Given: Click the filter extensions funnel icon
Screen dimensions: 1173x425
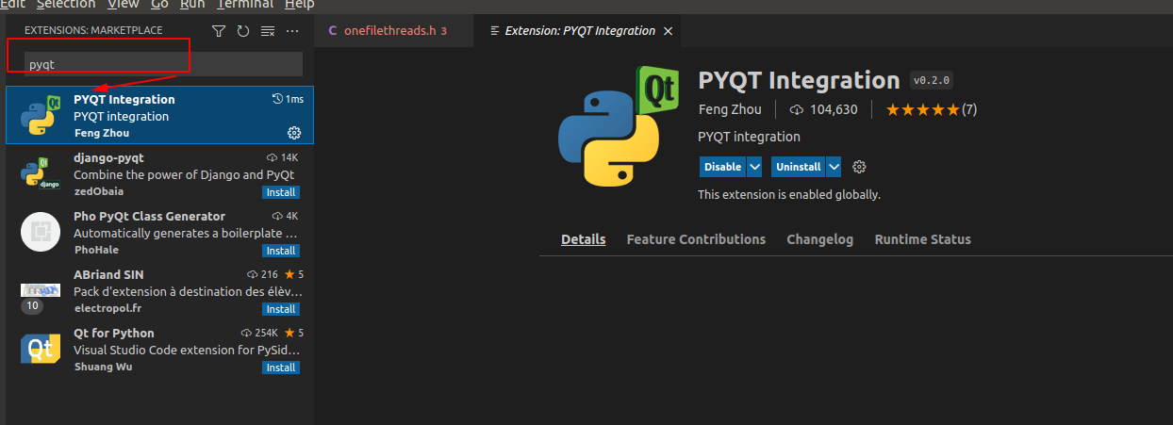Looking at the screenshot, I should pos(219,31).
